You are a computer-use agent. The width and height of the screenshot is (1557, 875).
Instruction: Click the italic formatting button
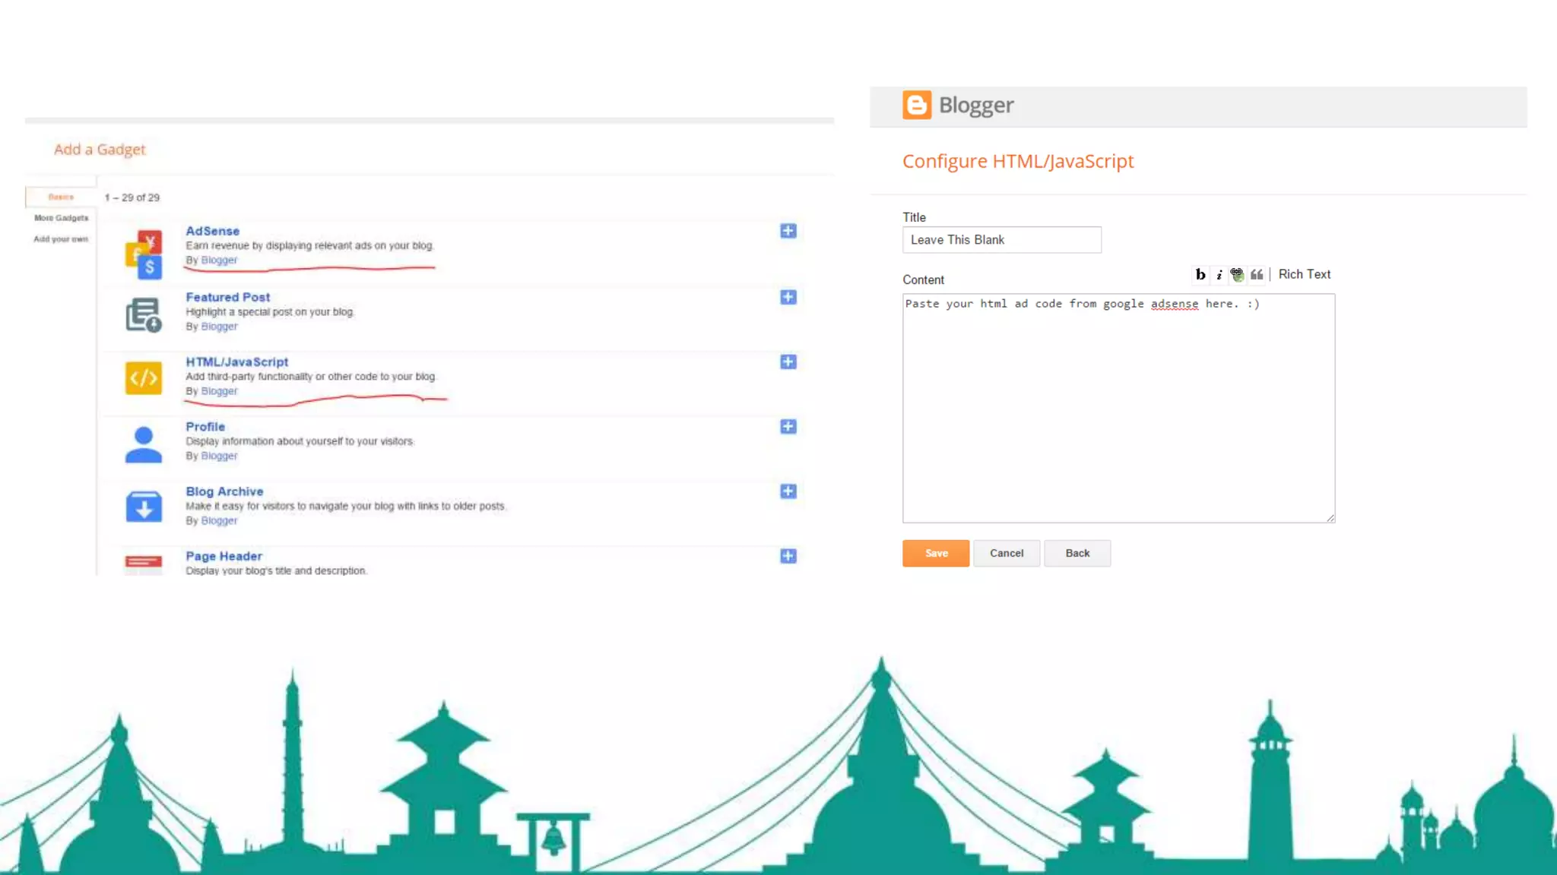(x=1219, y=274)
